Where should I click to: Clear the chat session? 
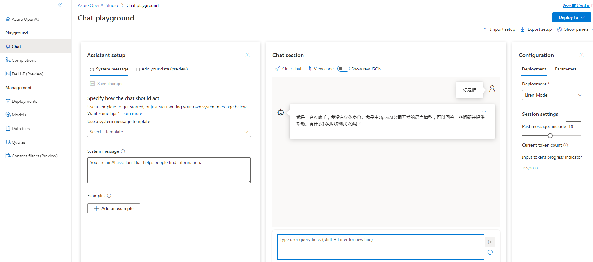(288, 69)
